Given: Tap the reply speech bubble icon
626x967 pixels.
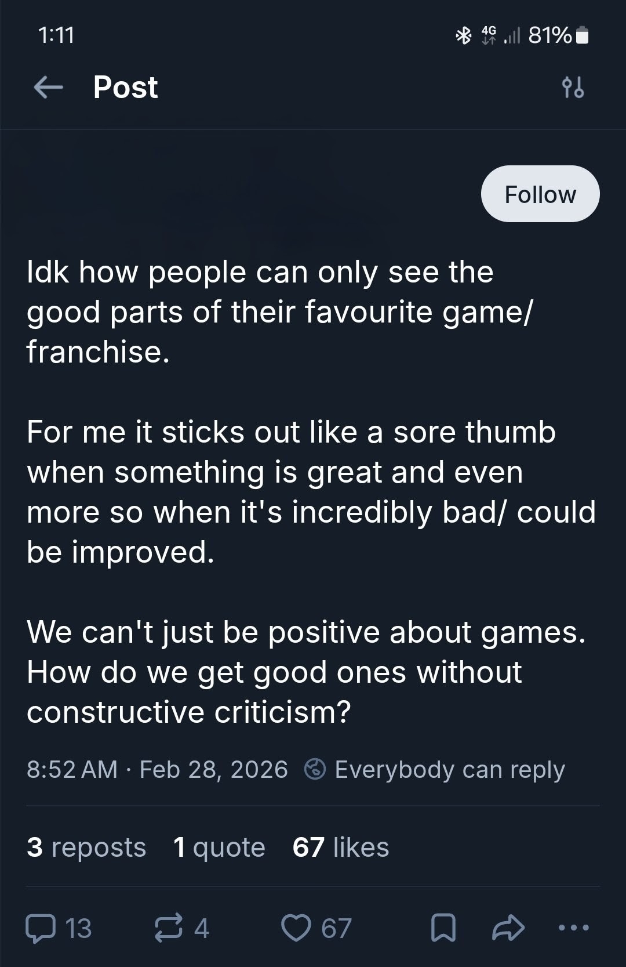Looking at the screenshot, I should [39, 928].
